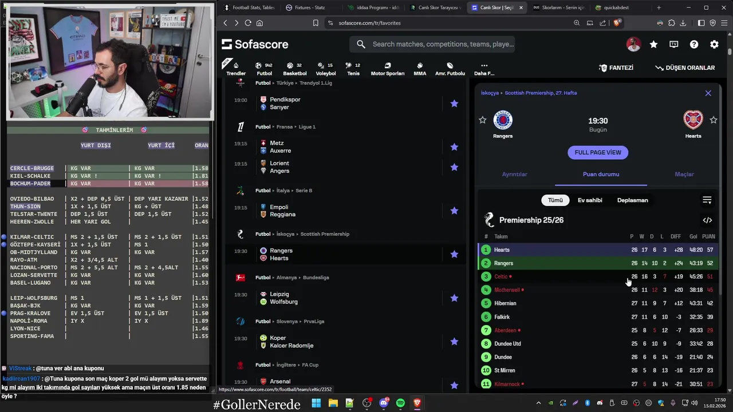Screen dimensions: 733x412
Task: Unfavorite the Leipzig vs Wolfsburg match
Action: point(454,298)
